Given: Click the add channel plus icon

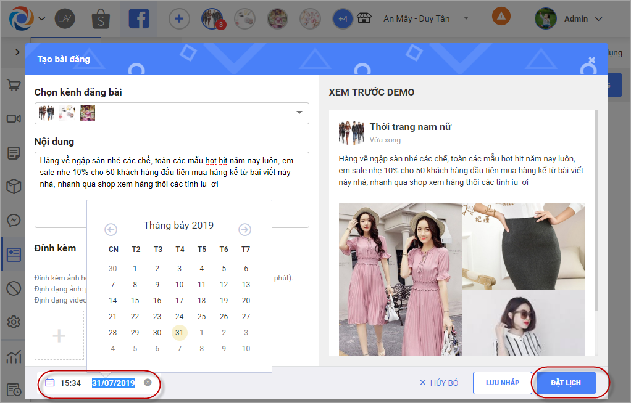Looking at the screenshot, I should [x=179, y=18].
